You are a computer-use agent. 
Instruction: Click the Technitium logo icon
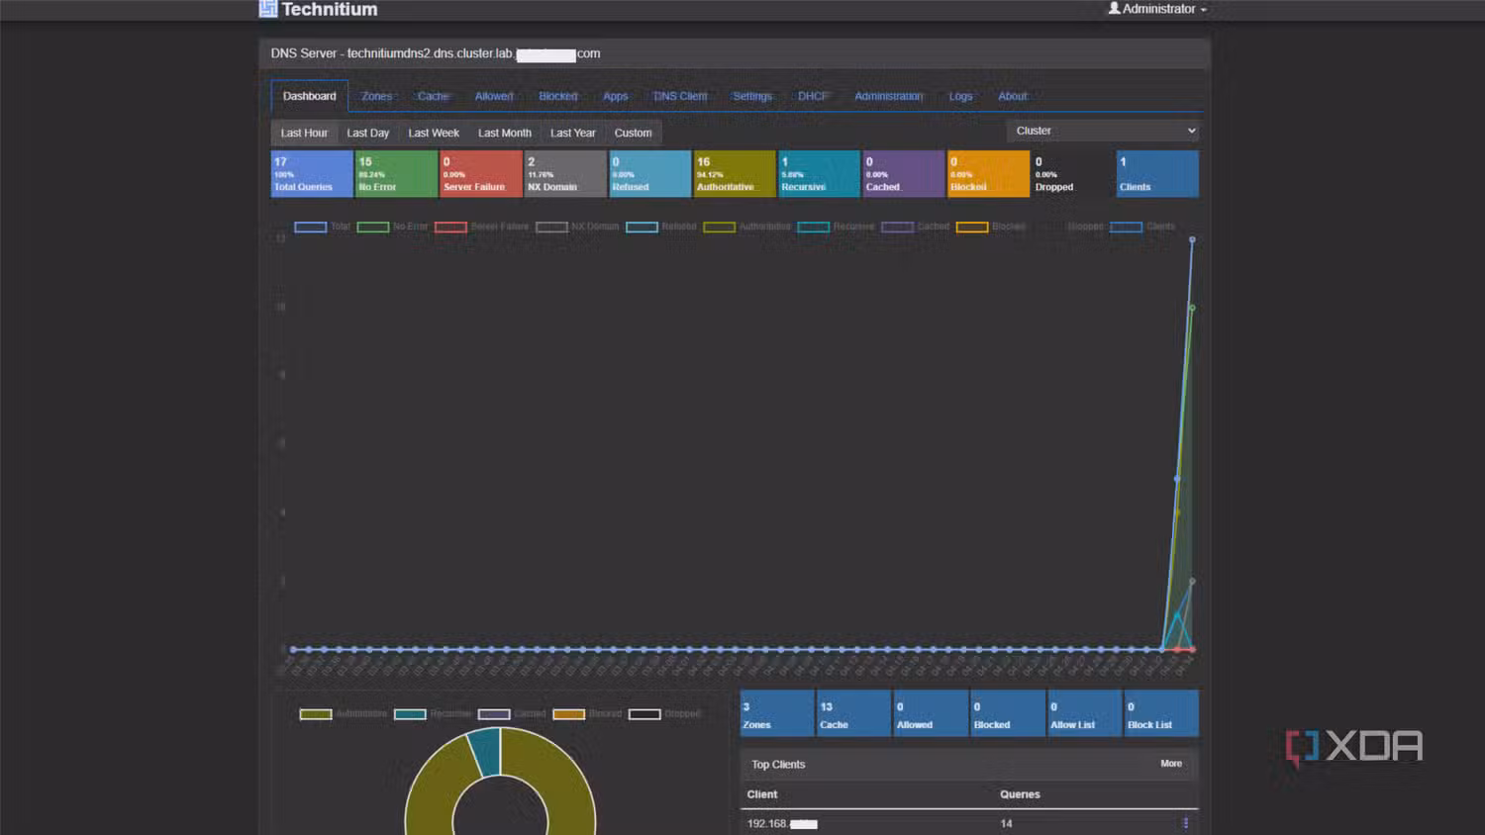click(x=268, y=9)
